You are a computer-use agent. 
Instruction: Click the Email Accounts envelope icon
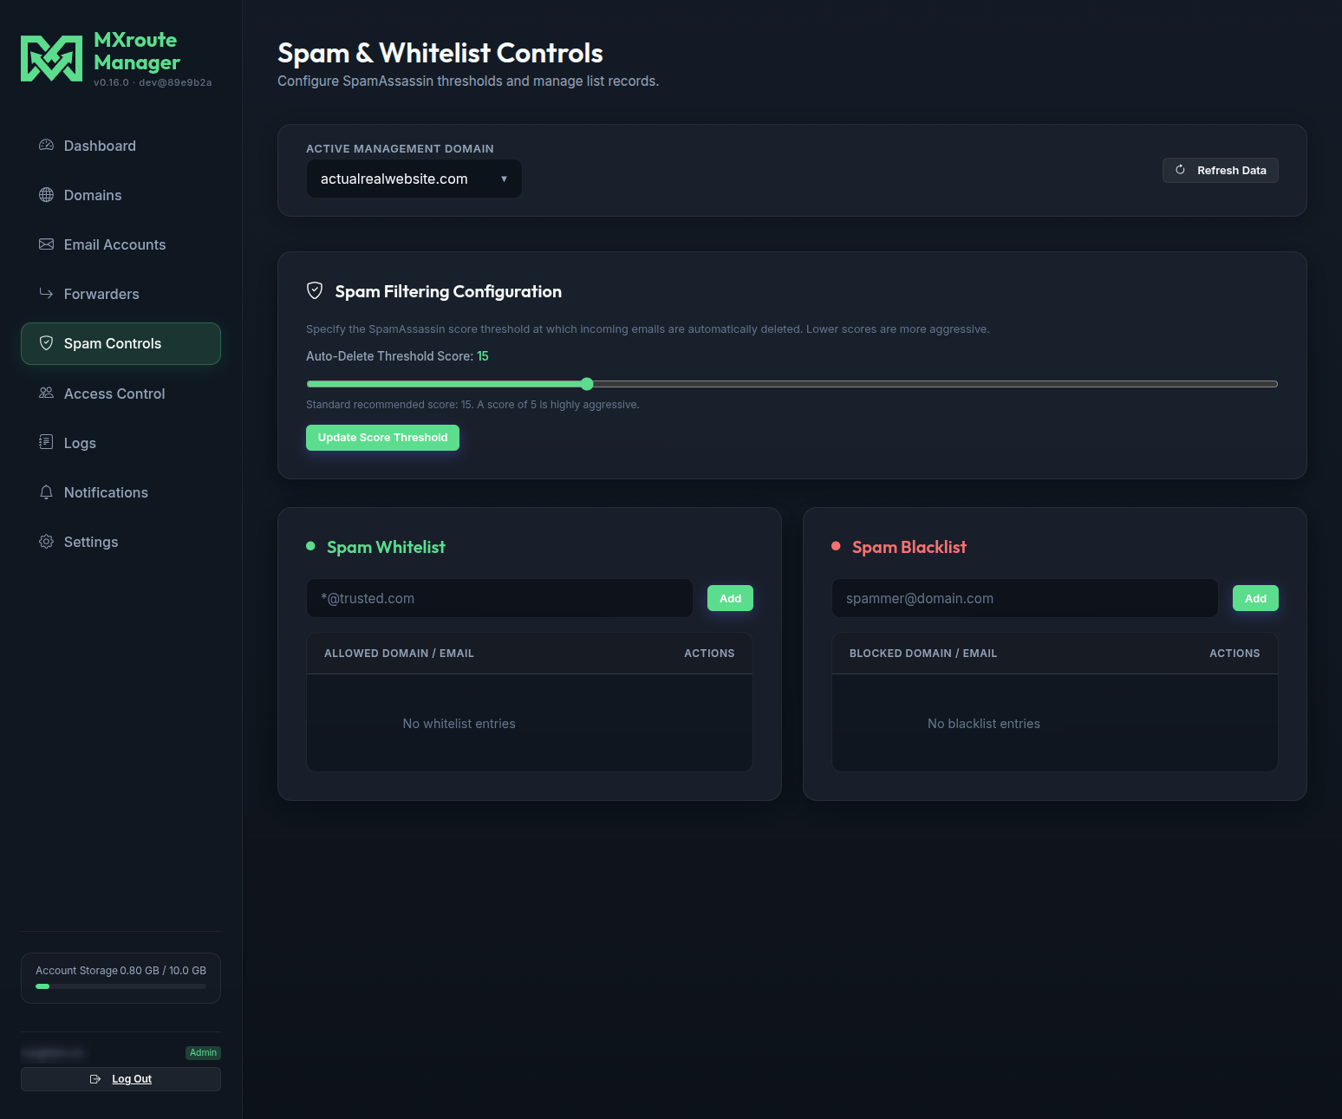[x=46, y=244]
